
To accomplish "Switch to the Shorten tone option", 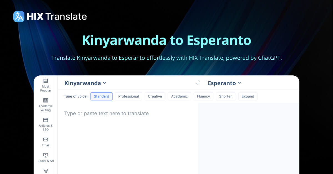I will [226, 96].
